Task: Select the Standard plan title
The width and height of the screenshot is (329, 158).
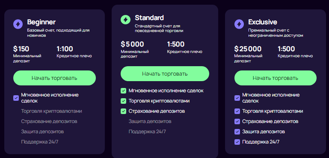Action: click(149, 18)
